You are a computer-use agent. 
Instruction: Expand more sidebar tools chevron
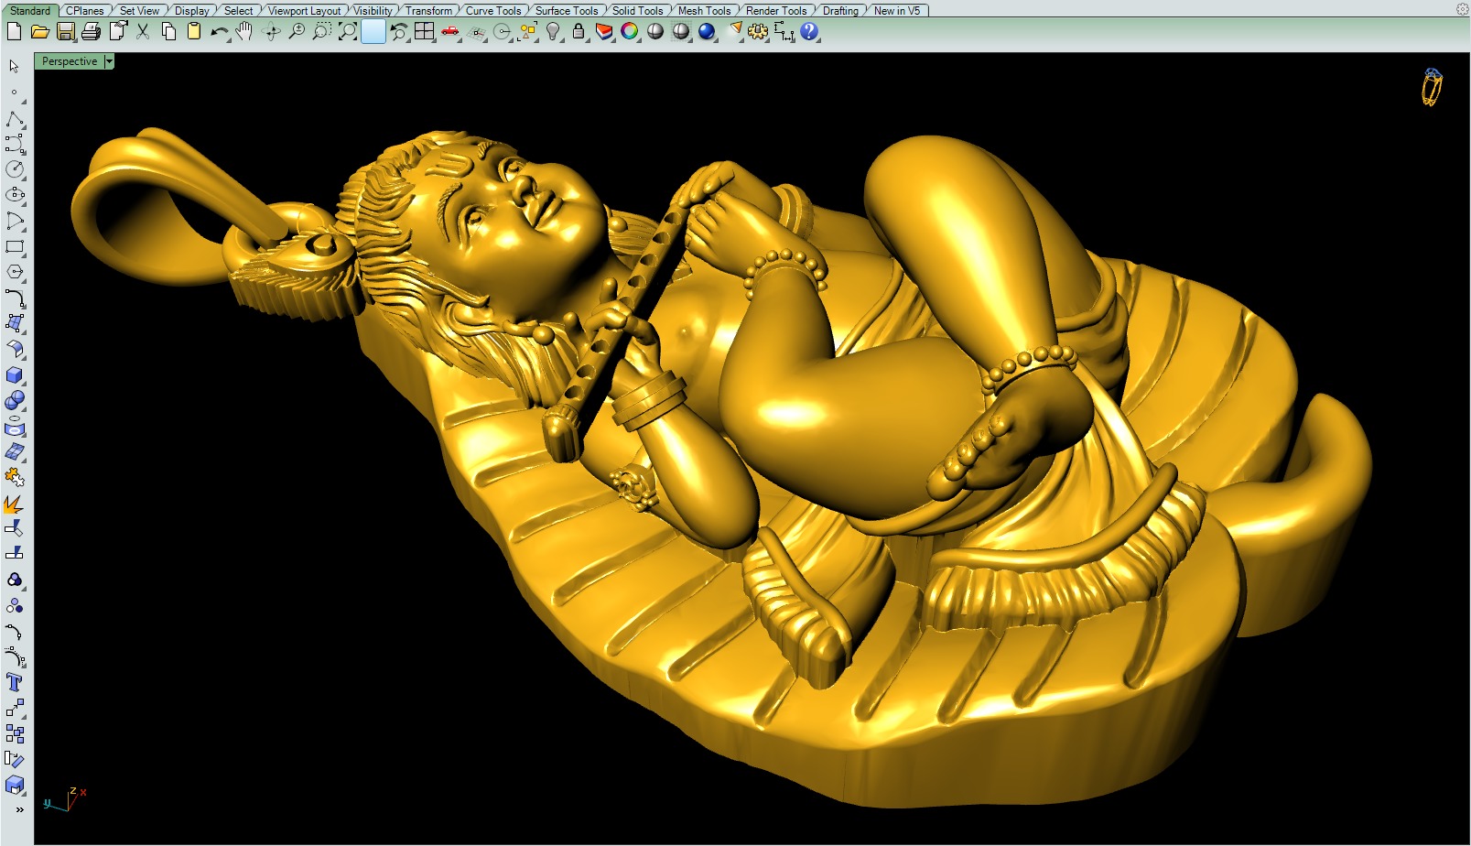coord(19,809)
